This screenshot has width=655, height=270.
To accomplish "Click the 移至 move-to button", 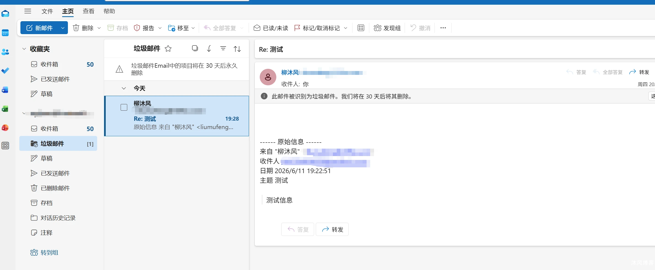I will tap(178, 28).
